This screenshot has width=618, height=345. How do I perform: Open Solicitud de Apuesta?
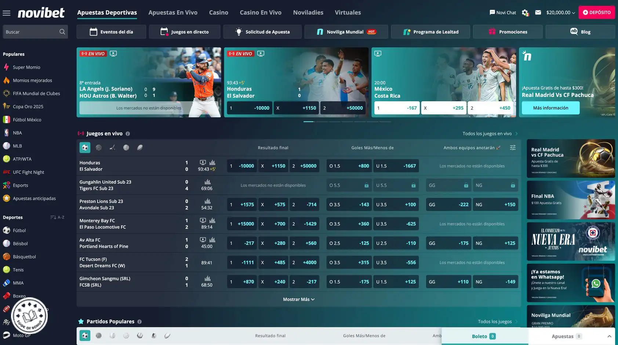pyautogui.click(x=262, y=32)
